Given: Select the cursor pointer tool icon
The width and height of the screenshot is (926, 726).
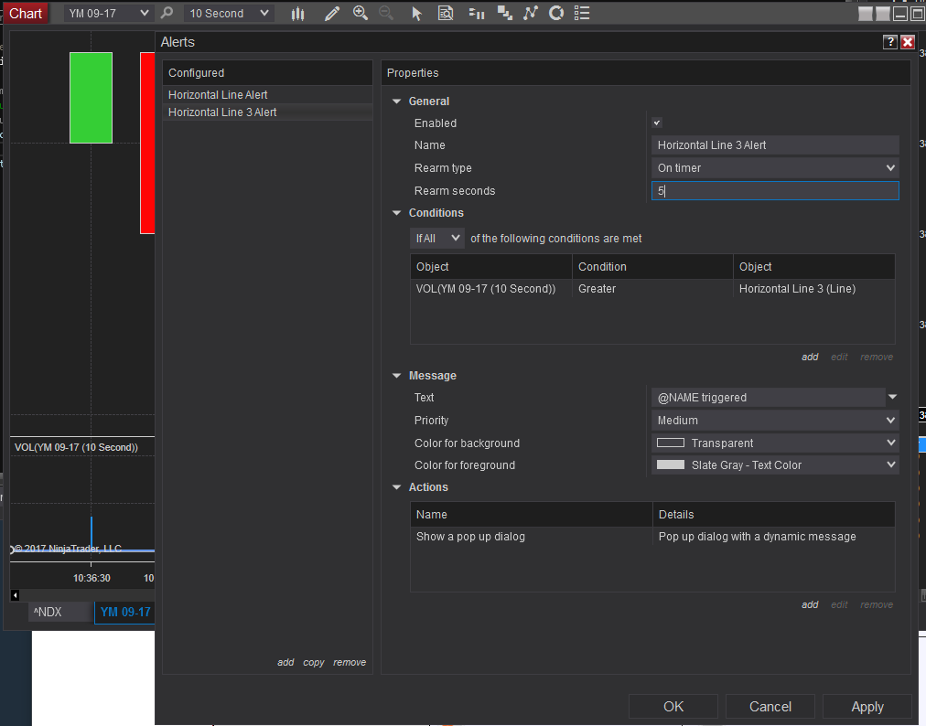Looking at the screenshot, I should pos(417,14).
